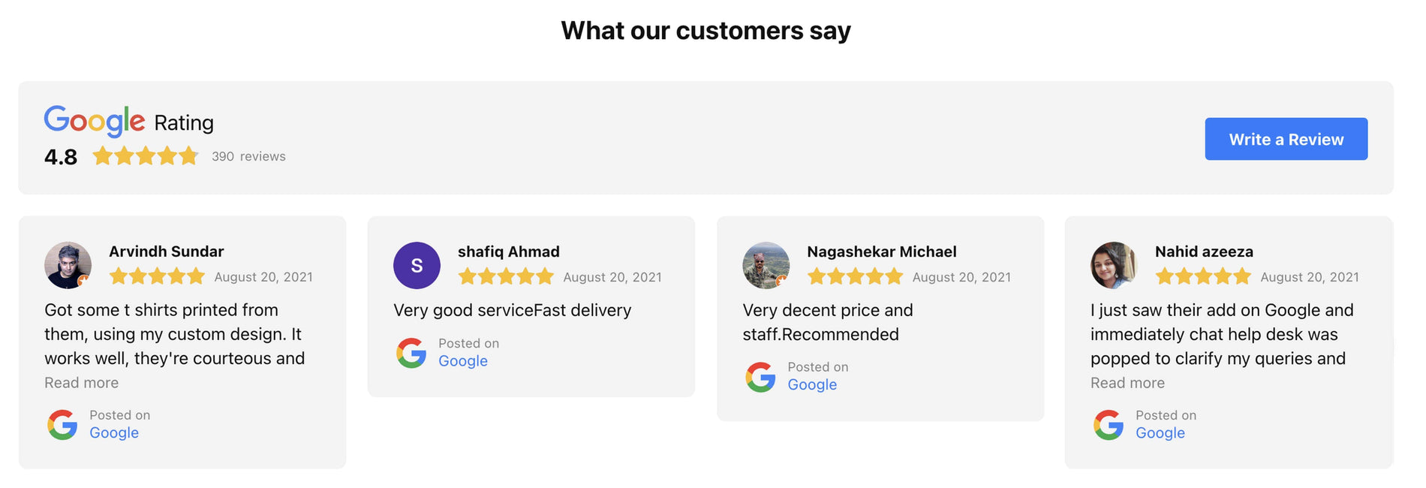The width and height of the screenshot is (1426, 488).
Task: Open Arvindh Sundar's profile photo
Action: tap(68, 265)
